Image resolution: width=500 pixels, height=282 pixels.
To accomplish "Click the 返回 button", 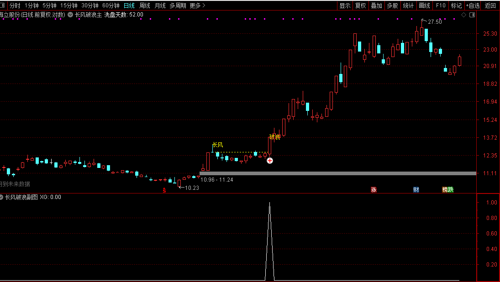I will pyautogui.click(x=490, y=5).
